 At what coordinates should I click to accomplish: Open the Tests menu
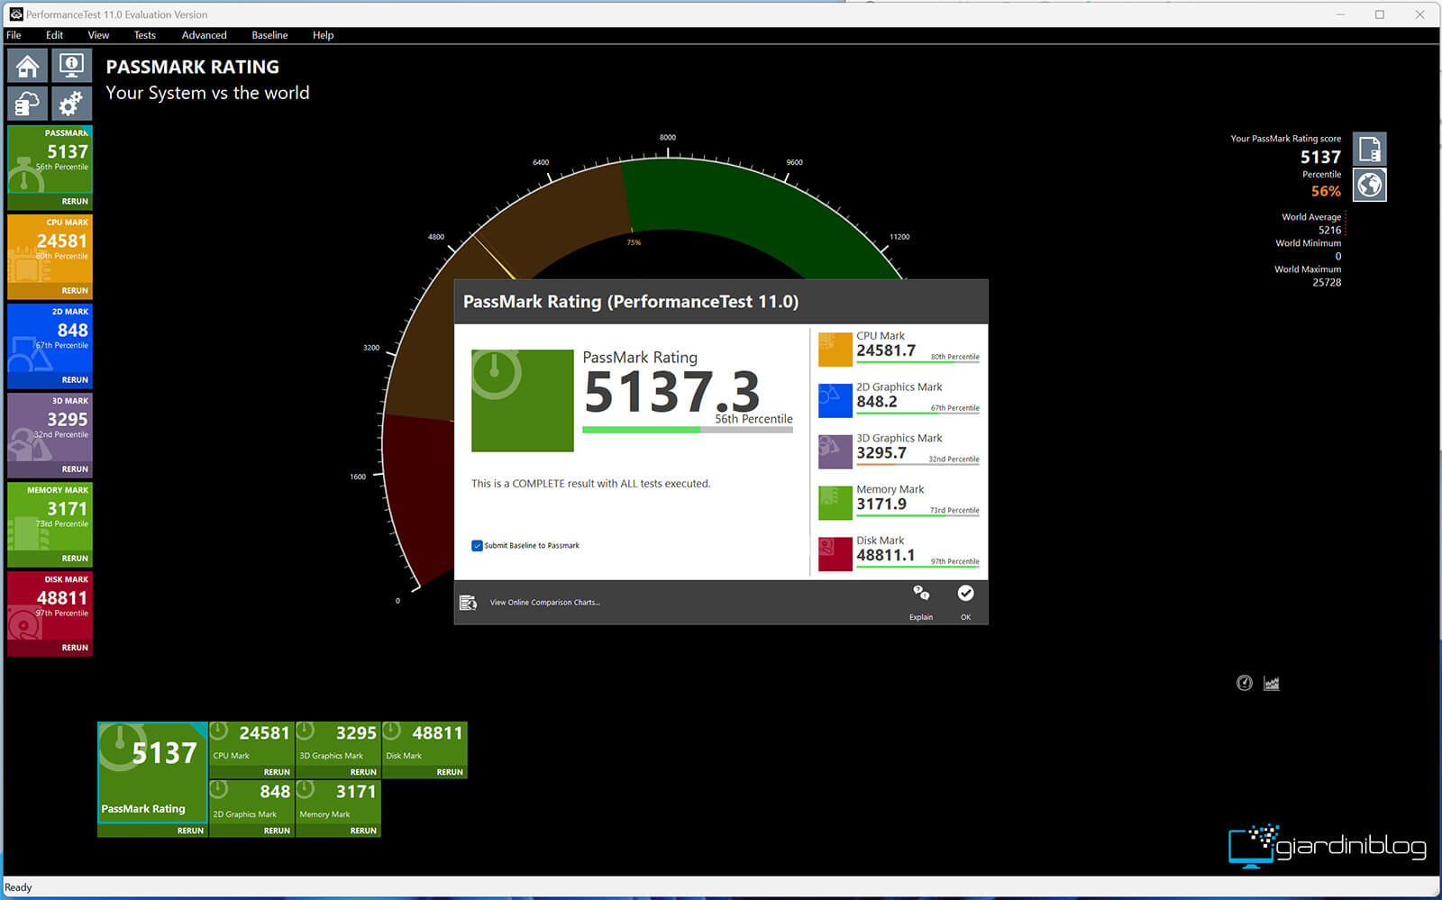pos(145,35)
